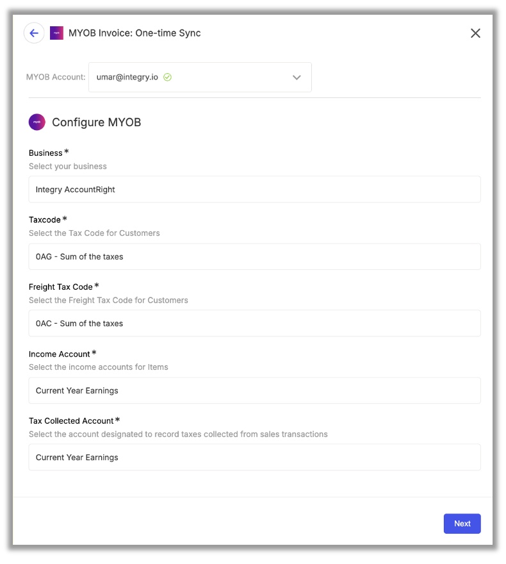Expand the MYOB Account dropdown chevron

297,78
